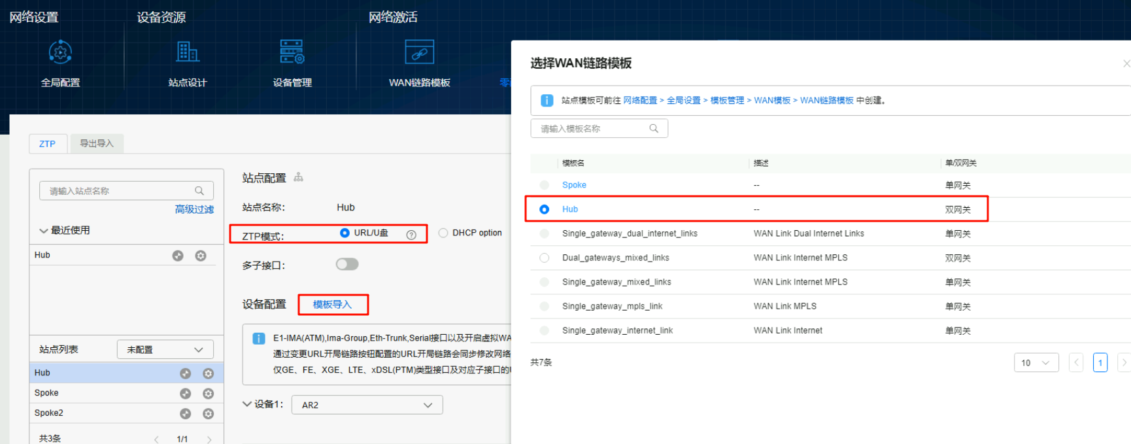Viewport: 1131px width, 444px height.
Task: Open the 未配置 site list dropdown
Action: pos(165,350)
